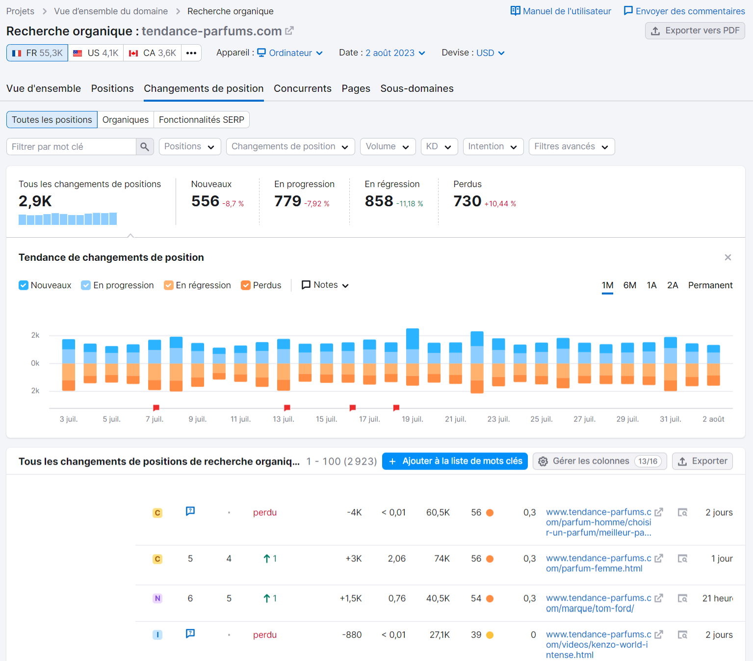Open external link for meilleur-pa... URL
The height and width of the screenshot is (661, 753).
click(659, 512)
